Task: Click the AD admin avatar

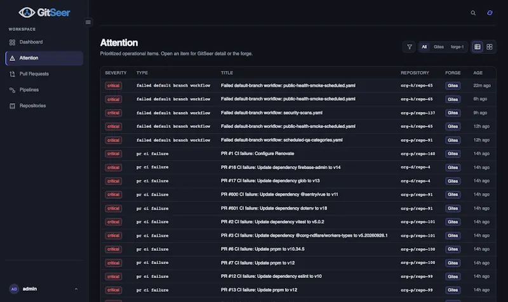Action: (x=14, y=289)
